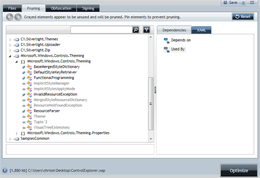This screenshot has height=178, width=260.
Task: Click the Depends on icon
Action: 167,41
